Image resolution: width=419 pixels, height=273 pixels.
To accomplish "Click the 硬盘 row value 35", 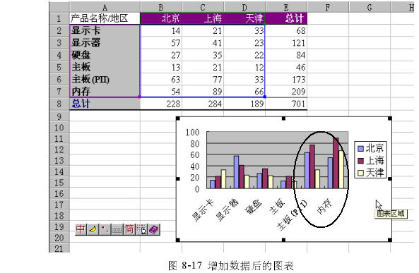I will 203,55.
